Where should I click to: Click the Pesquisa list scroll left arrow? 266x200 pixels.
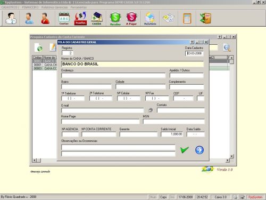pos(35,161)
